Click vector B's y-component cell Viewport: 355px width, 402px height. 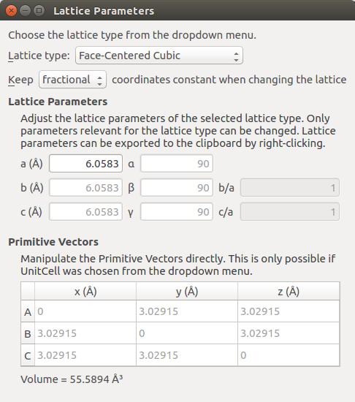click(x=187, y=333)
